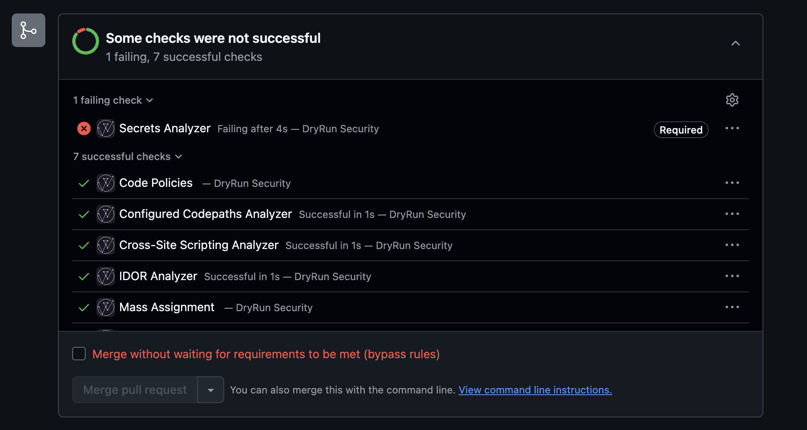Click the DryRun icon next to Mass Assignment
This screenshot has width=807, height=430.
coord(105,307)
